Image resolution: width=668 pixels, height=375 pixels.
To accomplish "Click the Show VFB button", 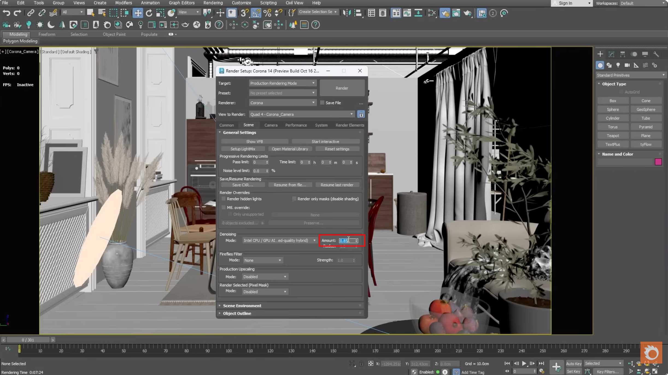I will 254,141.
